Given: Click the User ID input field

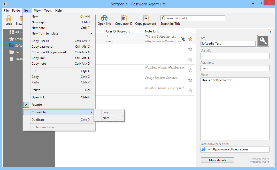Looking at the screenshot, I should pyautogui.click(x=235, y=56).
